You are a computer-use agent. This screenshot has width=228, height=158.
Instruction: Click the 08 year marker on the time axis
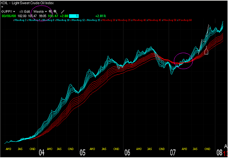pyautogui.click(x=219, y=153)
